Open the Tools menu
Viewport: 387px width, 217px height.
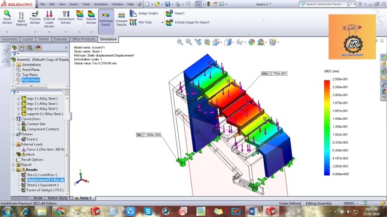[86, 4]
